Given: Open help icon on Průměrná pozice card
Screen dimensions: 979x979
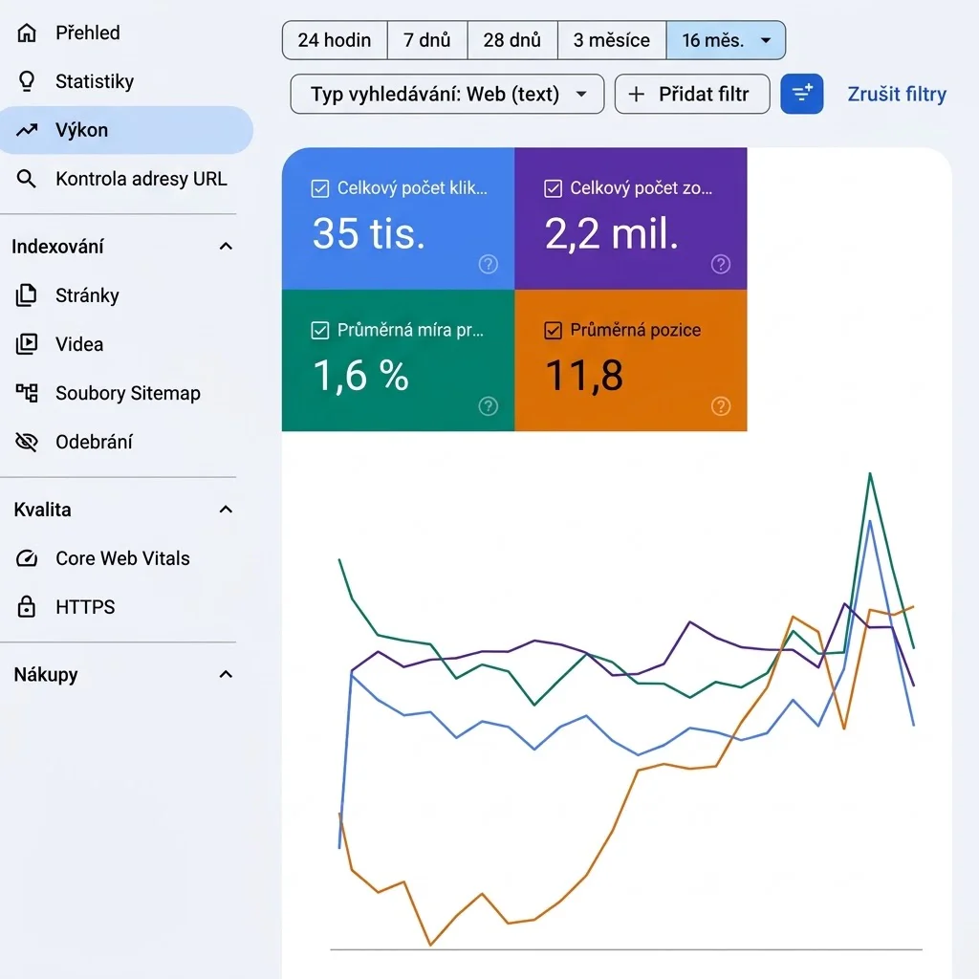Looking at the screenshot, I should coord(721,406).
